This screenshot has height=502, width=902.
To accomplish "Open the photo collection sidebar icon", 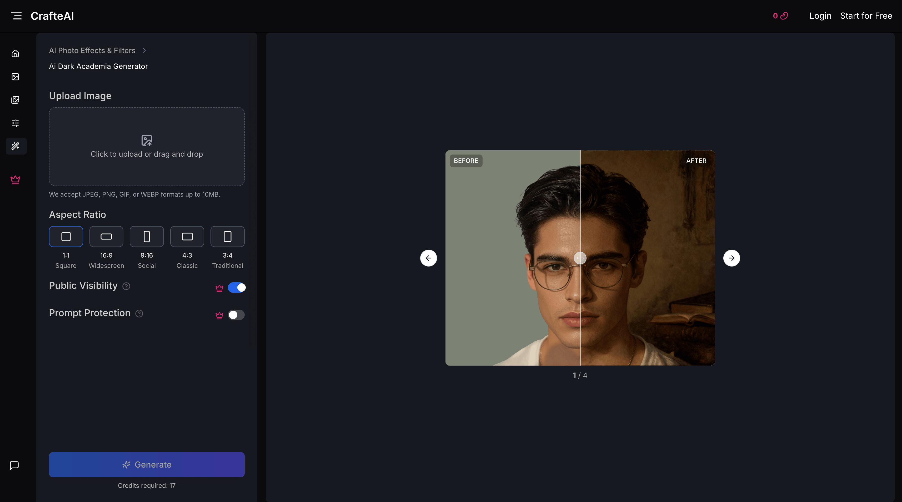I will pos(16,100).
